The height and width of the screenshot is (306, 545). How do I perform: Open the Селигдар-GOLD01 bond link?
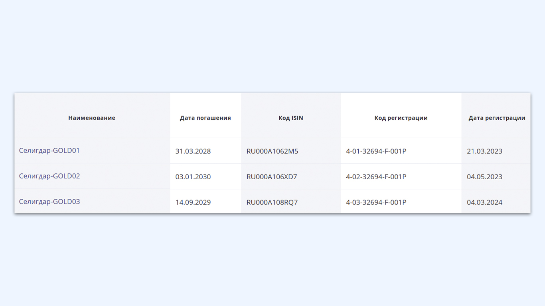pos(49,151)
